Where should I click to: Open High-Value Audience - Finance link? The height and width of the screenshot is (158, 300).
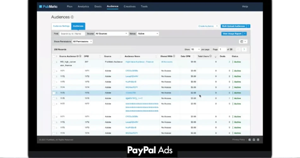click(x=140, y=62)
